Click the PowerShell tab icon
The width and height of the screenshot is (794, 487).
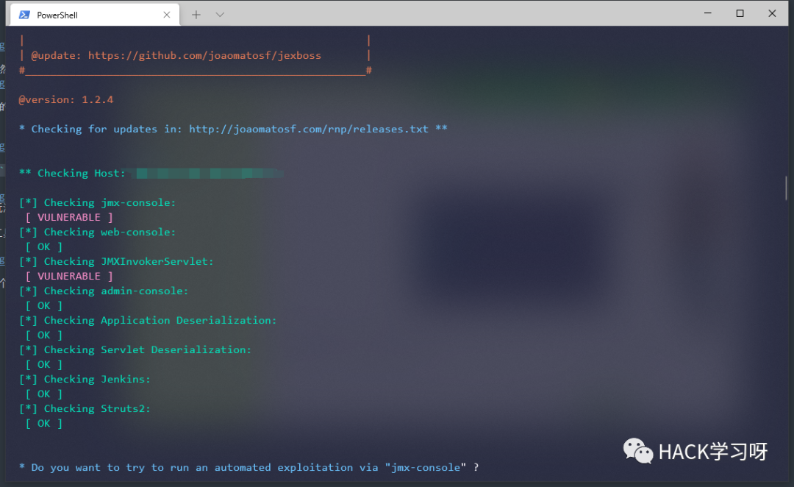pyautogui.click(x=24, y=15)
